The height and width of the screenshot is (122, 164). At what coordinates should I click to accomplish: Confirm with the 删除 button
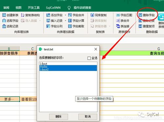[59, 117]
